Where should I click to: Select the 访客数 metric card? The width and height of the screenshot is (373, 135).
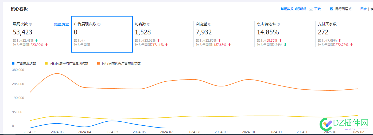pyautogui.click(x=163, y=34)
